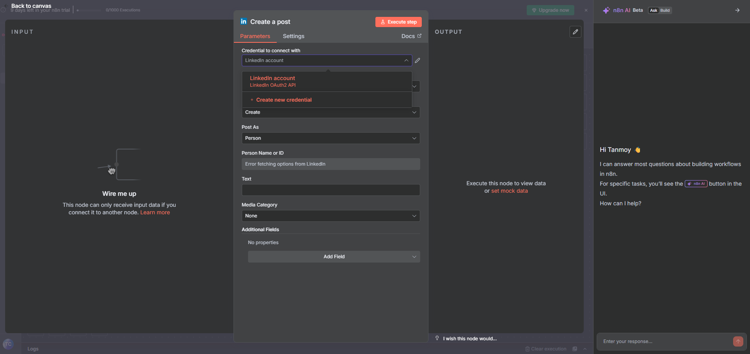Switch AI mode to Build

[665, 11]
